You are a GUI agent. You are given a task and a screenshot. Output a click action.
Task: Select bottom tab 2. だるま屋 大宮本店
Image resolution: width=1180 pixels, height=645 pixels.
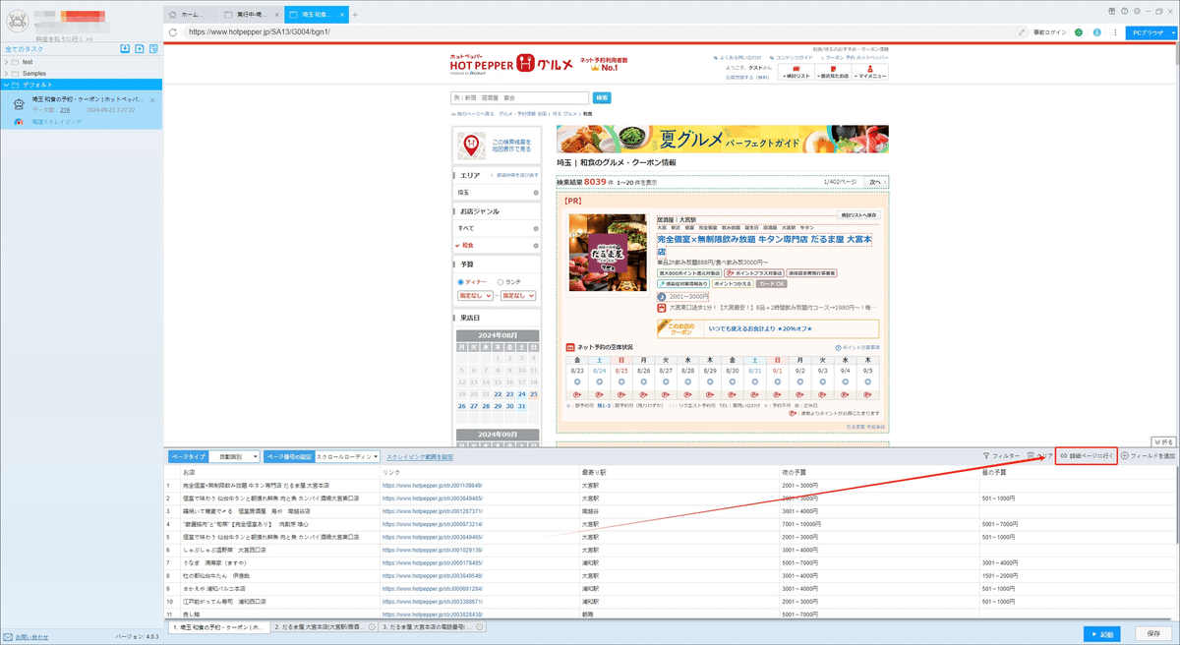pos(323,626)
